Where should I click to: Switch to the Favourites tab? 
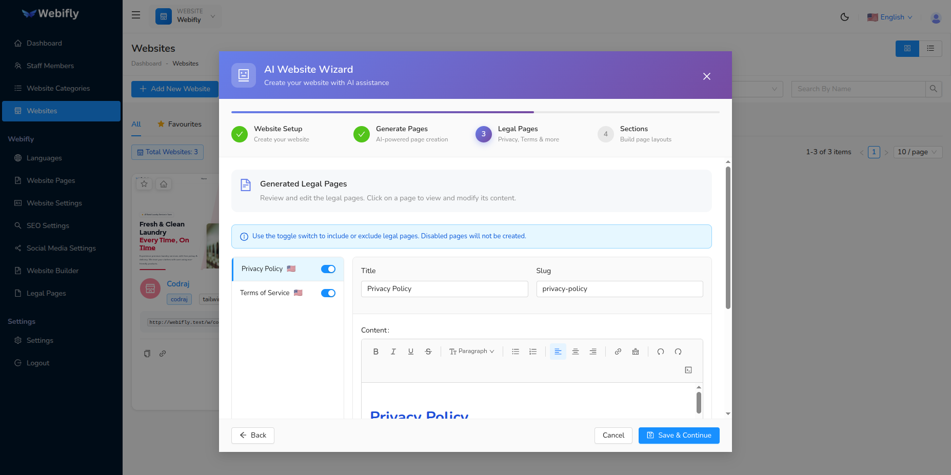185,124
